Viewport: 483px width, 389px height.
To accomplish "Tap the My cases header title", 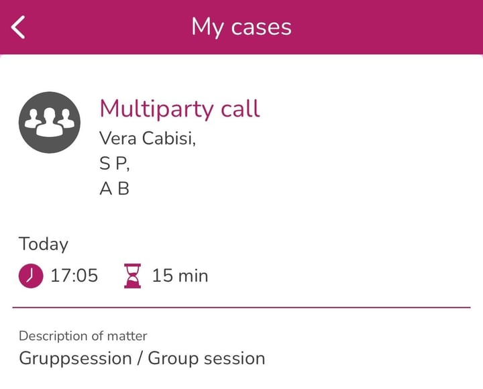I will tap(241, 27).
